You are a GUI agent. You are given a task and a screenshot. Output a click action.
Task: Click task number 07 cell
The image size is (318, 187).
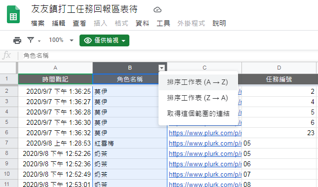pos(279,174)
